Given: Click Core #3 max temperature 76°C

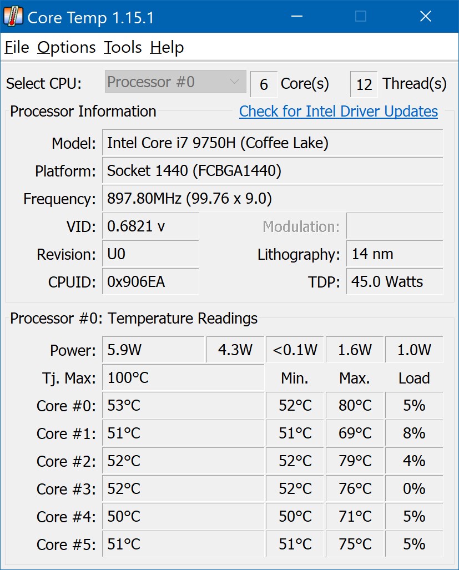Looking at the screenshot, I should pos(355,488).
